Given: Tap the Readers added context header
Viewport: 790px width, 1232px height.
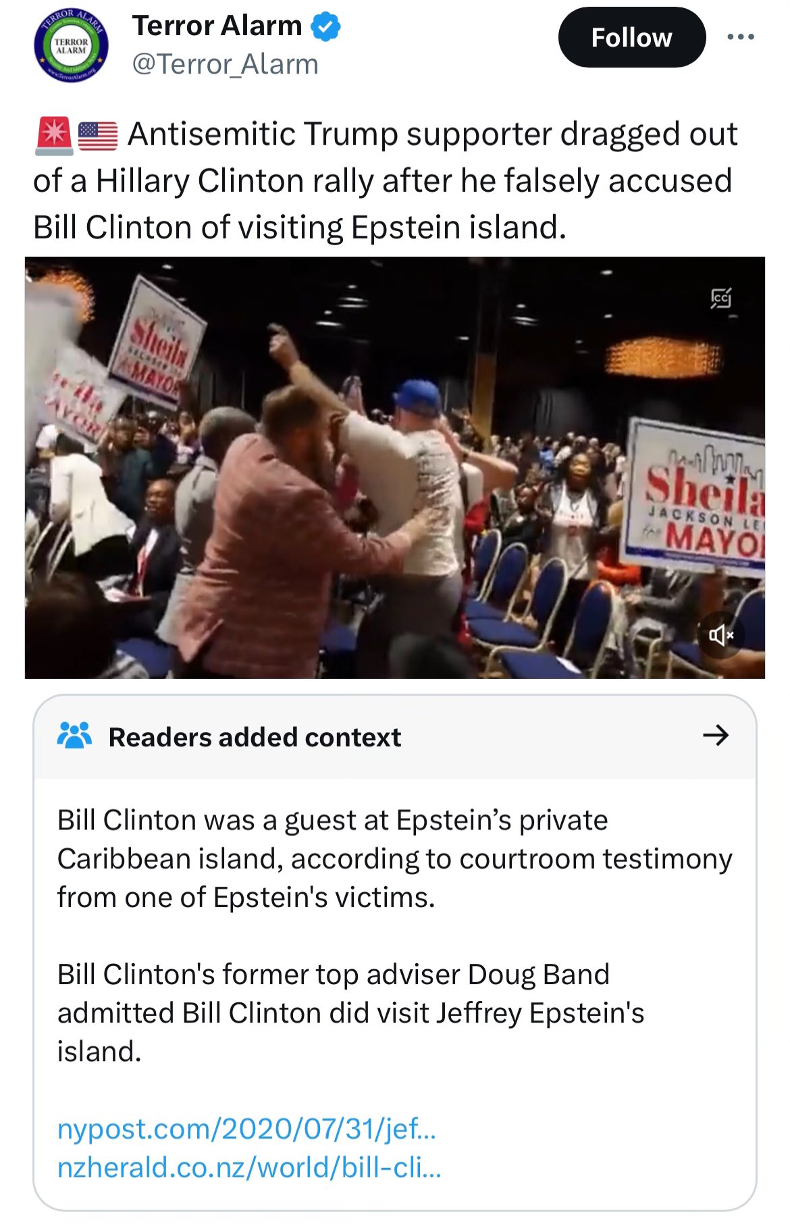Looking at the screenshot, I should coord(395,737).
